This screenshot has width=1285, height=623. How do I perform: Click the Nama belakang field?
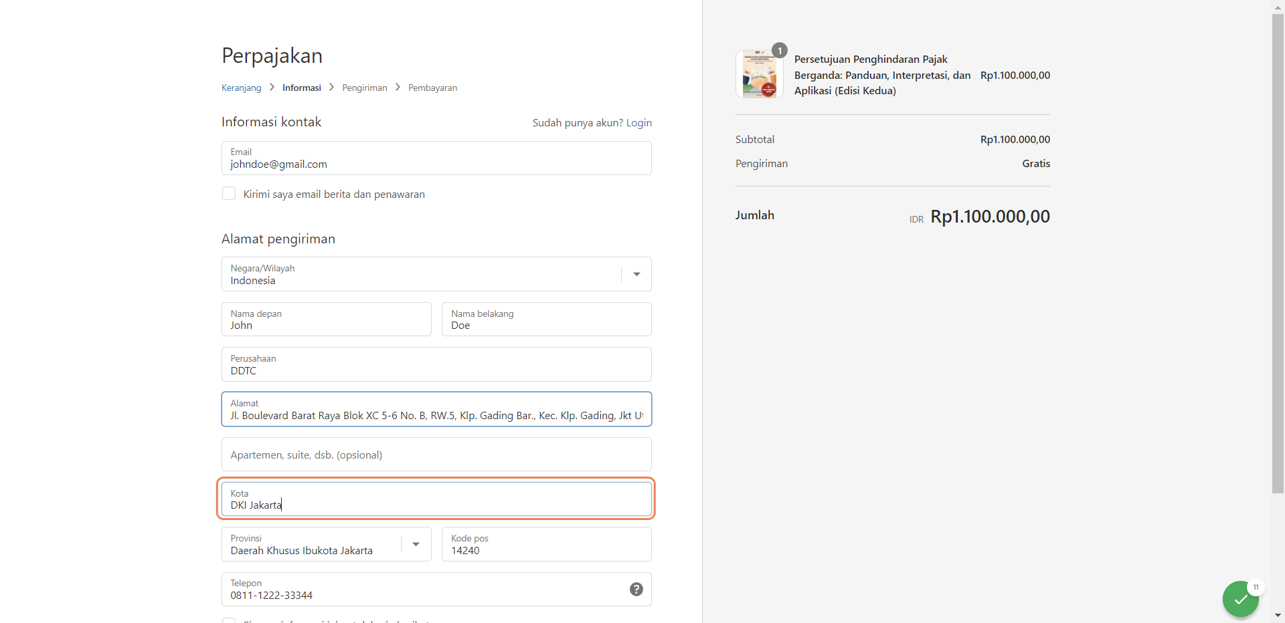coord(547,319)
